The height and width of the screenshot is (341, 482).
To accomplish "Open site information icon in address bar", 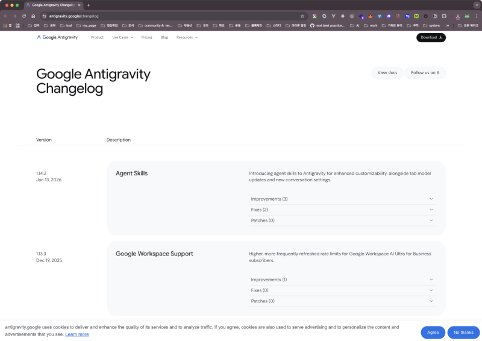I will click(44, 16).
